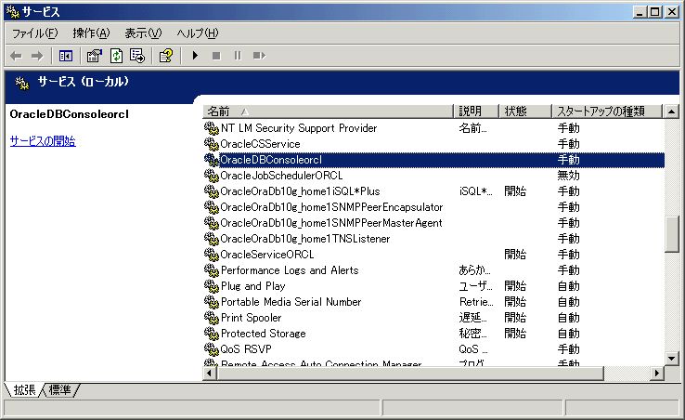This screenshot has width=685, height=420.
Task: Select the Print Spooler name text
Action: (251, 318)
